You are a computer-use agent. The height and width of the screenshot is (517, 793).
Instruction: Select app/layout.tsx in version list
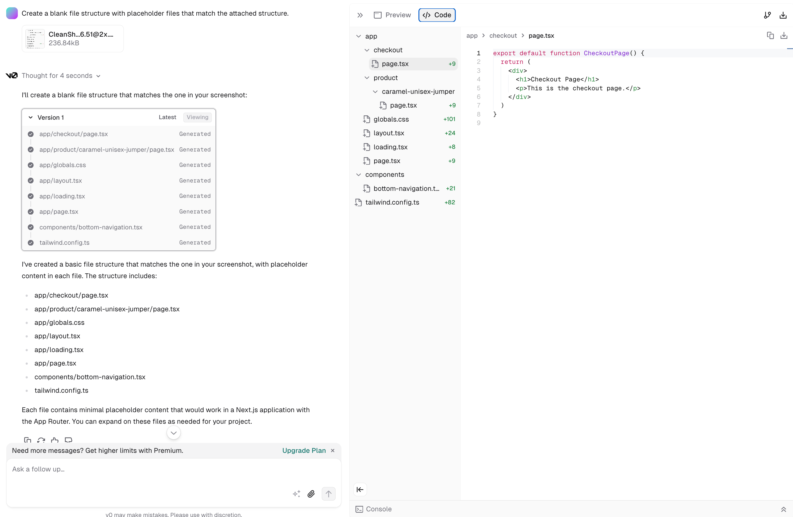(60, 180)
